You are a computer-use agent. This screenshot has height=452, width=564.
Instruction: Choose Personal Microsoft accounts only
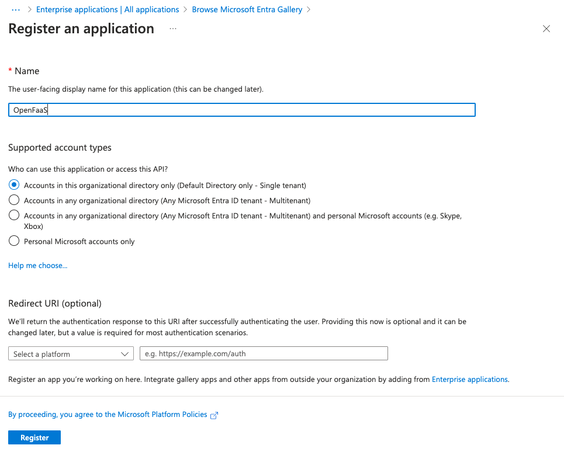point(13,241)
